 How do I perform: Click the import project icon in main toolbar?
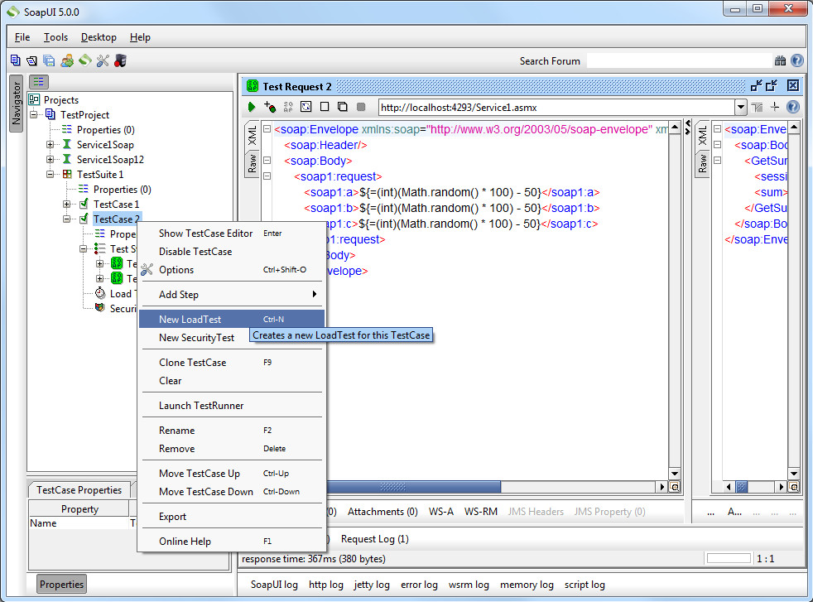click(31, 60)
